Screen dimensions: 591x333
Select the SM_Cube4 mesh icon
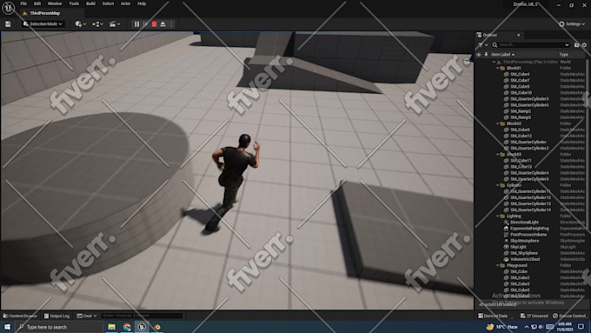506,74
